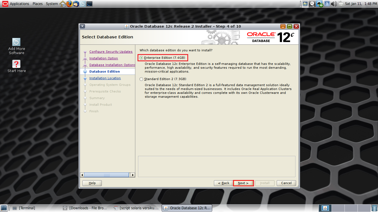
Task: Open installer window menu icon in title bar
Action: [82, 26]
